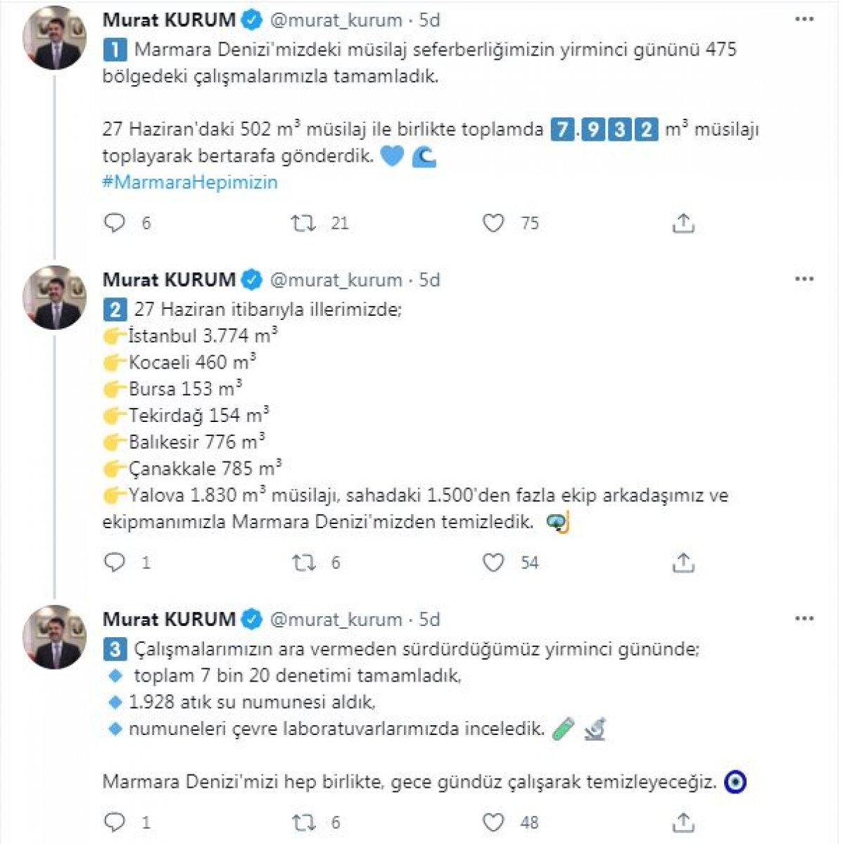This screenshot has width=843, height=844.
Task: Reply to the first tweet
Action: (x=113, y=224)
